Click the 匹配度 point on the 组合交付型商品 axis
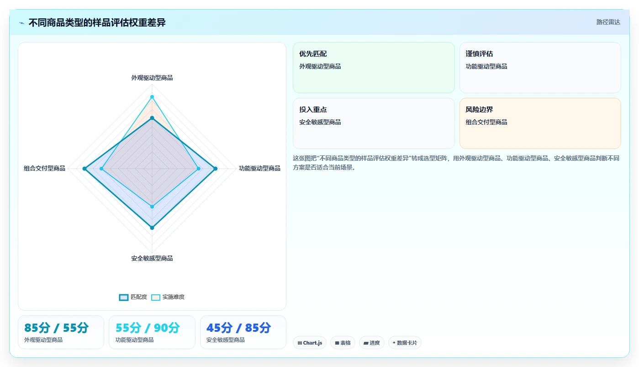 [84, 169]
